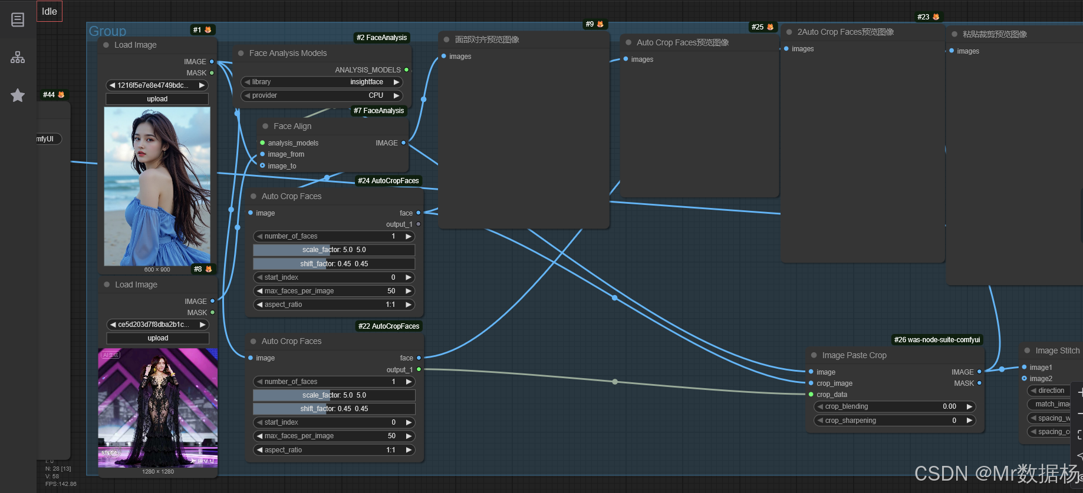Viewport: 1083px width, 493px height.
Task: Click output_1 port of #22 Auto Crop Faces
Action: point(419,369)
